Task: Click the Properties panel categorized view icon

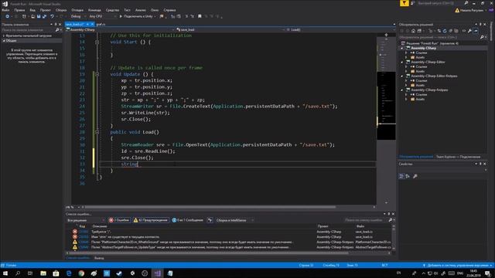Action: (x=401, y=176)
